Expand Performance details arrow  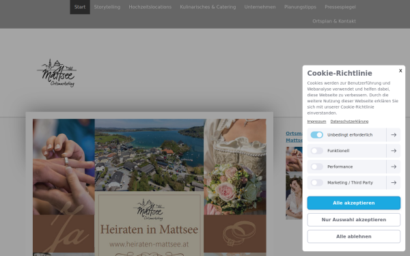(x=394, y=167)
